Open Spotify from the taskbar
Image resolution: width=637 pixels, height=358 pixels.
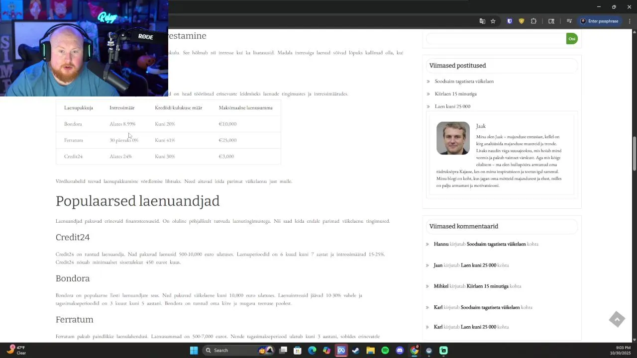[x=385, y=351]
